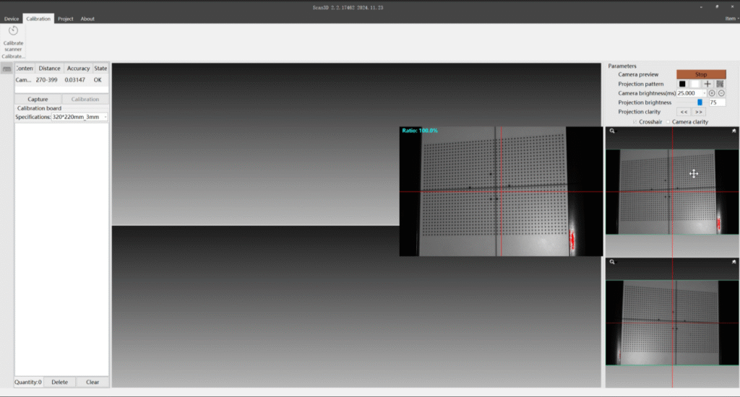Choose the cross projection pattern

coord(707,84)
